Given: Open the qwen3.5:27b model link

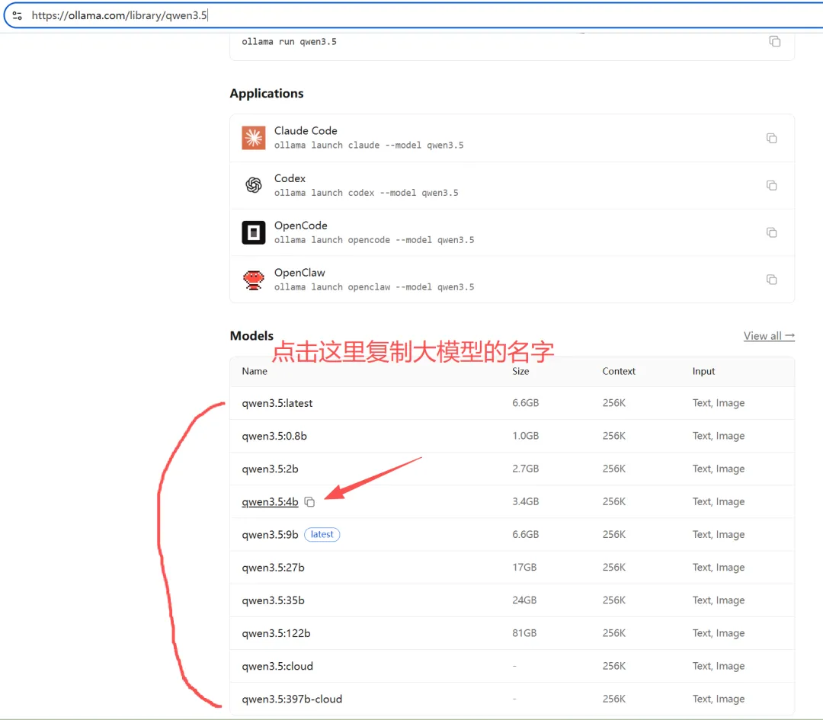Looking at the screenshot, I should [273, 568].
